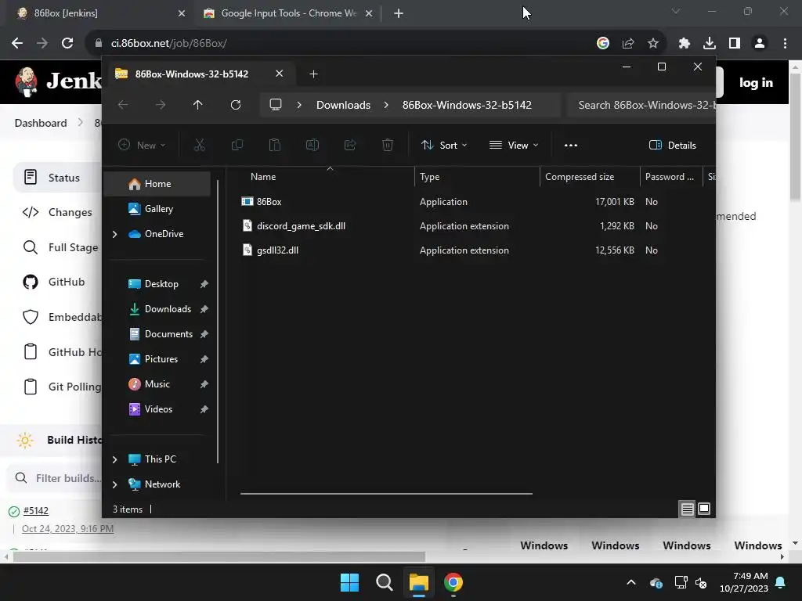The width and height of the screenshot is (802, 601).
Task: Expand OneDrive in navigation pane
Action: pyautogui.click(x=114, y=234)
